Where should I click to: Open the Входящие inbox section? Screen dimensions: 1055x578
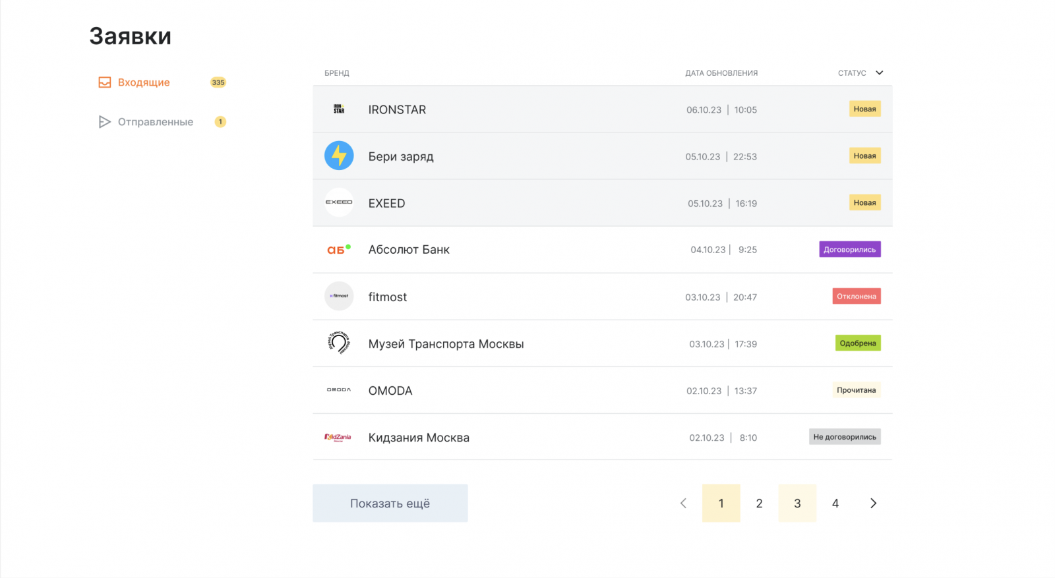click(x=144, y=82)
